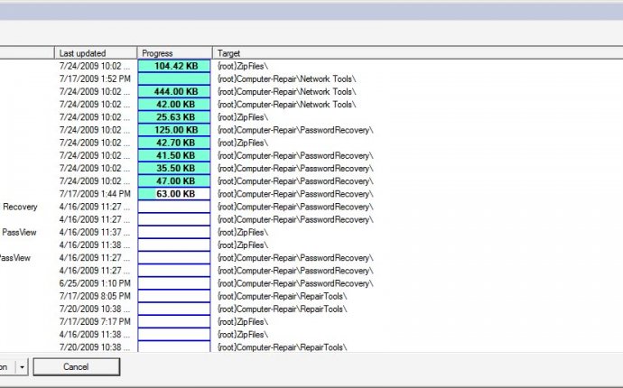Select the row dated 7/17/2009 1:52 PM
The image size is (623, 388).
[96, 79]
